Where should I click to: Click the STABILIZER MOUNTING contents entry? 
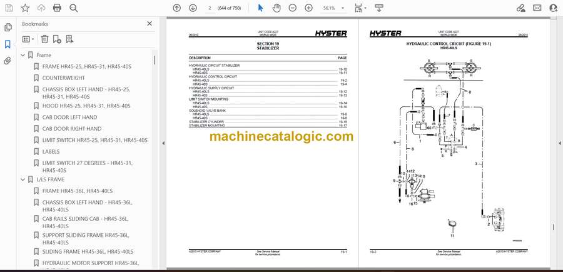point(268,126)
